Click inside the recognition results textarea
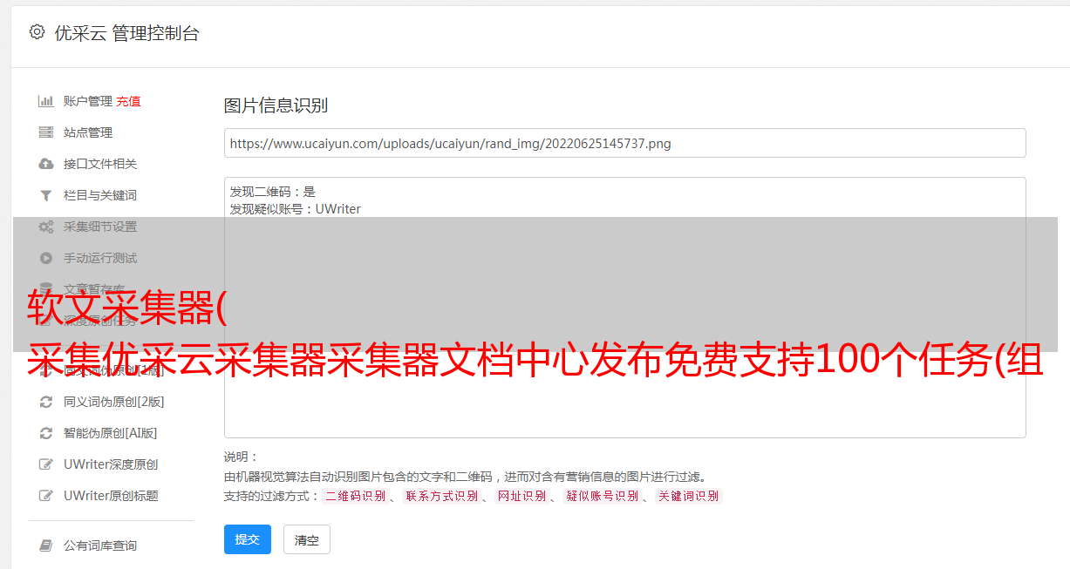The height and width of the screenshot is (569, 1070). coord(624,308)
